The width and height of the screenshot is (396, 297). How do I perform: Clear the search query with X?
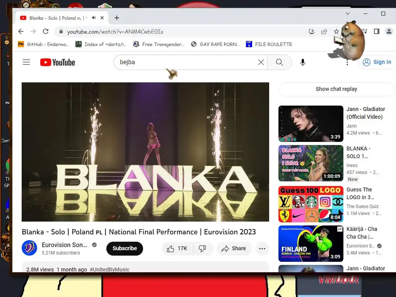(x=261, y=62)
